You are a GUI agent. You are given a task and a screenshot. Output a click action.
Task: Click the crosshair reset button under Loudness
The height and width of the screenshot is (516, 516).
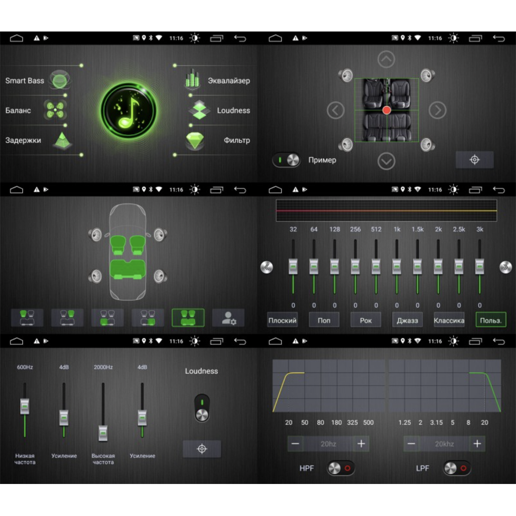coord(202,448)
